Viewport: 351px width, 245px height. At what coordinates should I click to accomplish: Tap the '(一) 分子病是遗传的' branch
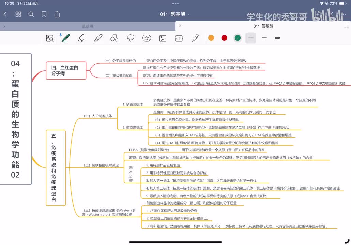point(120,61)
